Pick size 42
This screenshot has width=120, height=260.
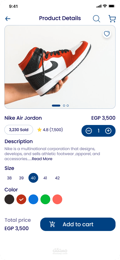(x=57, y=178)
